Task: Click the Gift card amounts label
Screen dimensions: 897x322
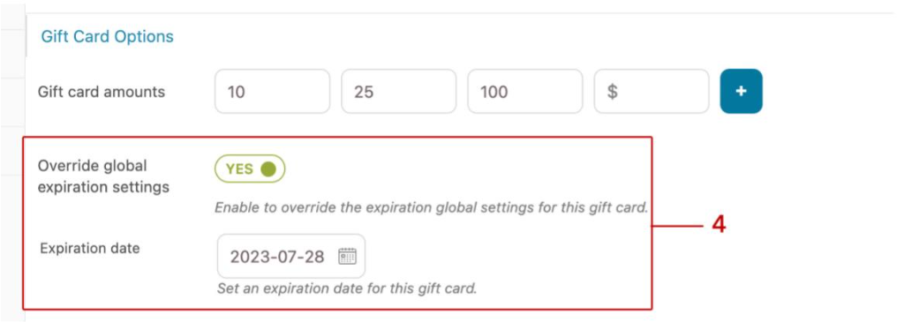Action: tap(102, 92)
